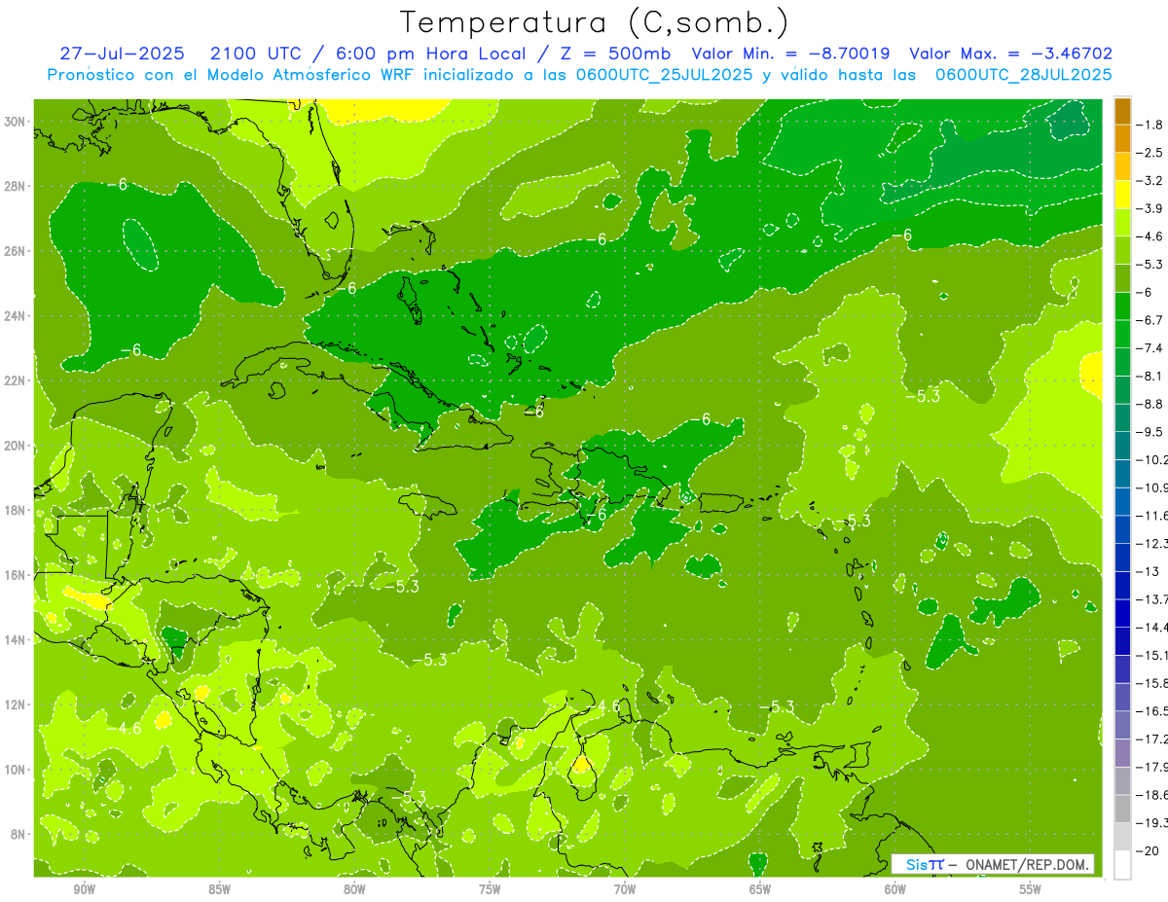Image resolution: width=1168 pixels, height=902 pixels.
Task: Click the "24N" latitude axis label
Action: (x=16, y=316)
